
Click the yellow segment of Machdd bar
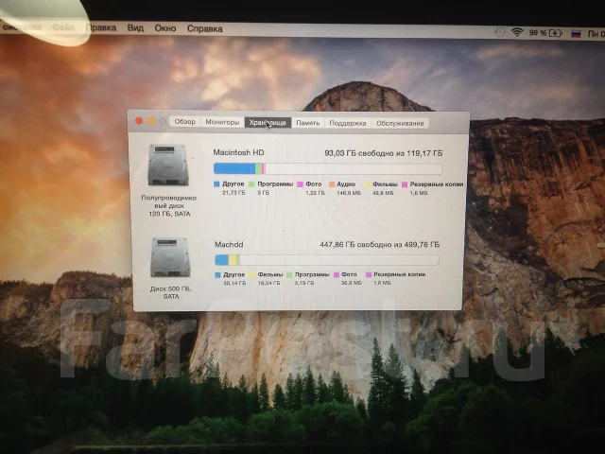point(233,260)
